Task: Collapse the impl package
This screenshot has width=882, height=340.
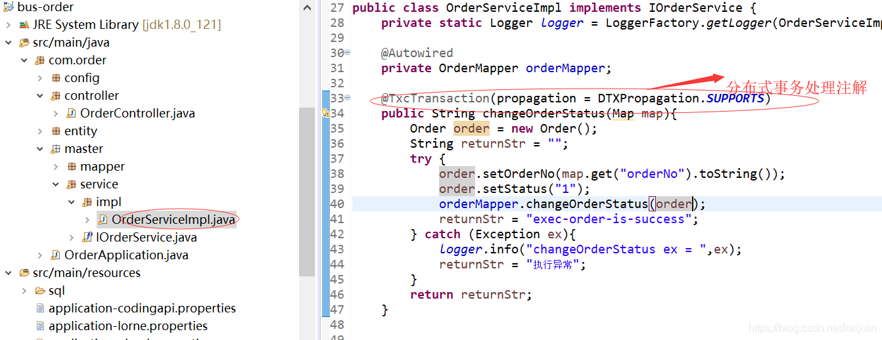Action: [71, 202]
